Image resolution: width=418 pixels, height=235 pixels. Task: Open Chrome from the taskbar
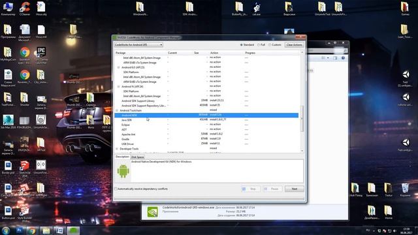tap(33, 230)
